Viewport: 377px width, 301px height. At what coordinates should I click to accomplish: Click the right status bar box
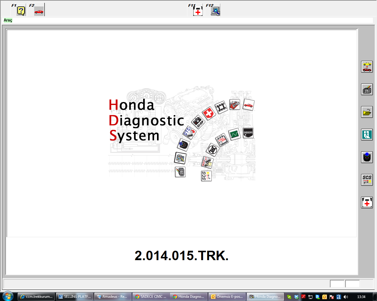353,284
